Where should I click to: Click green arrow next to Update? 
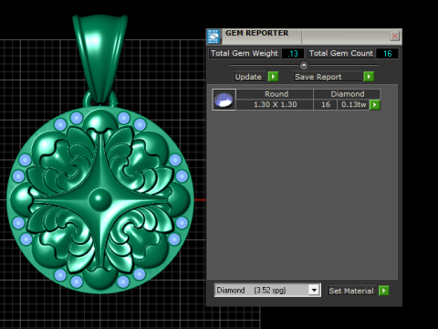click(x=273, y=77)
